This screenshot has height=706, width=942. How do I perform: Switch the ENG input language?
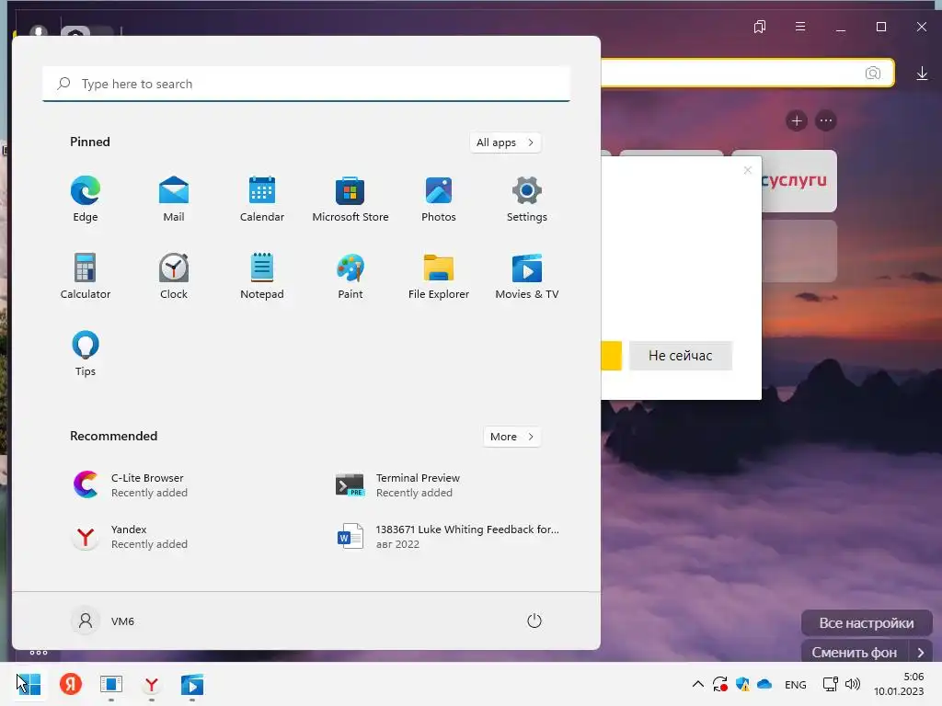pyautogui.click(x=796, y=684)
